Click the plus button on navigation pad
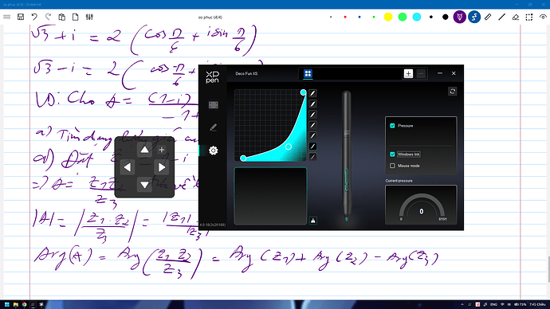 click(161, 150)
